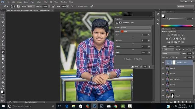This screenshot has height=109, width=195.
Task: Switch to the Swatches tab
Action: (171, 12)
